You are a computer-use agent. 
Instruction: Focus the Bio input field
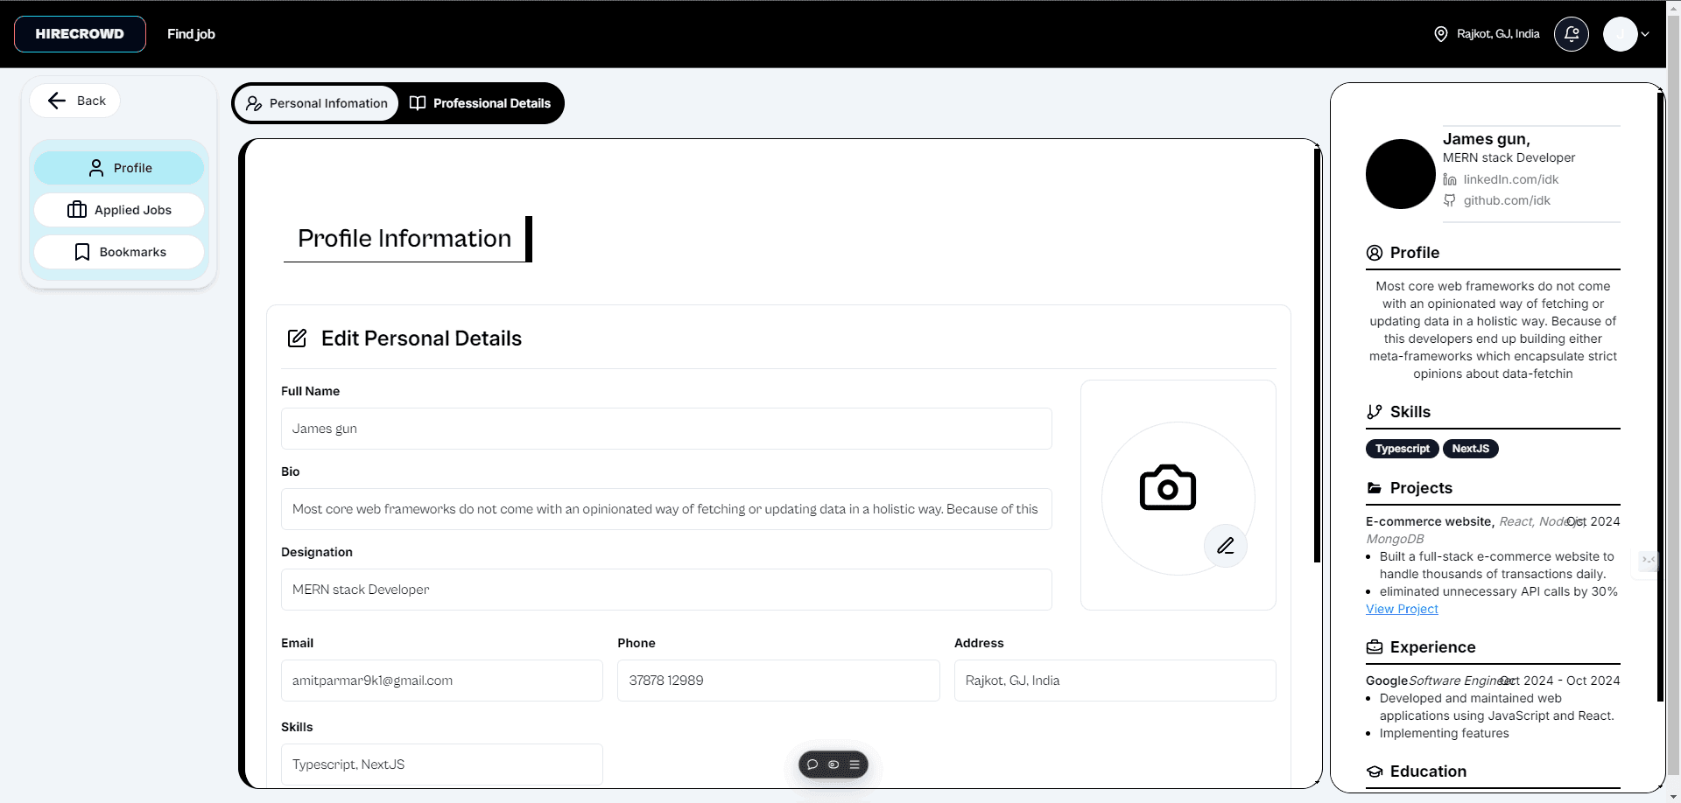(666, 509)
